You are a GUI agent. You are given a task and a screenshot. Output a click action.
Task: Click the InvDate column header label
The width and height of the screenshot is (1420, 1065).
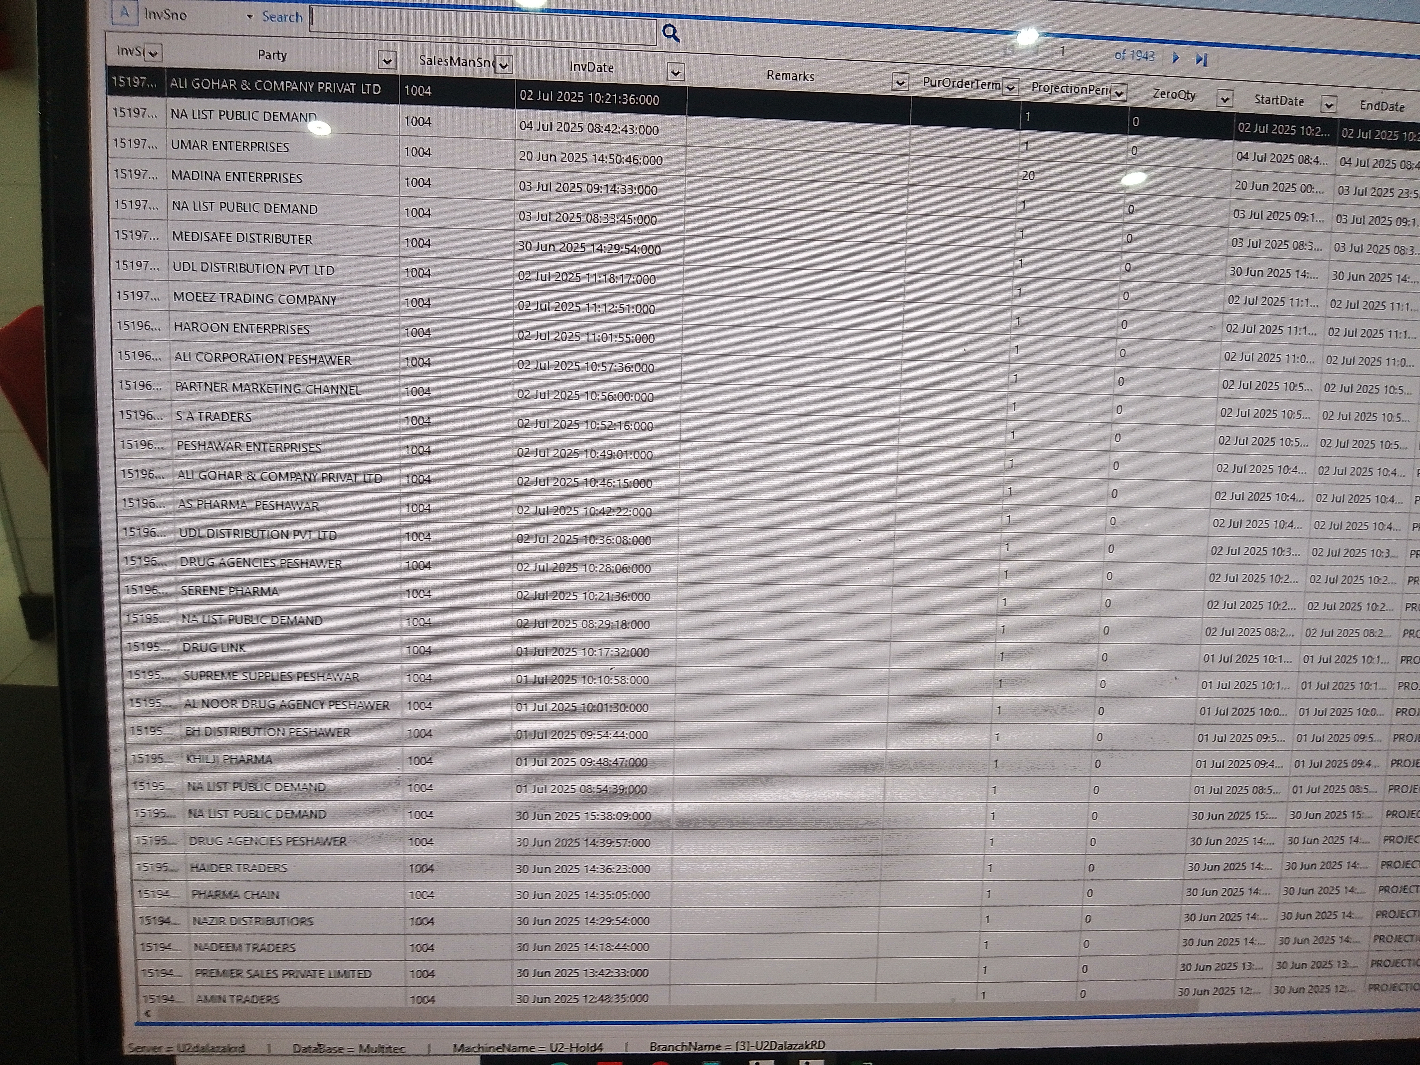(591, 67)
